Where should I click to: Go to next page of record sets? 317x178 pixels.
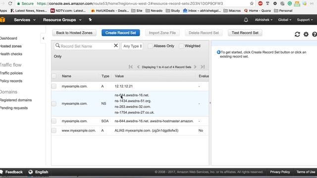tap(195, 67)
